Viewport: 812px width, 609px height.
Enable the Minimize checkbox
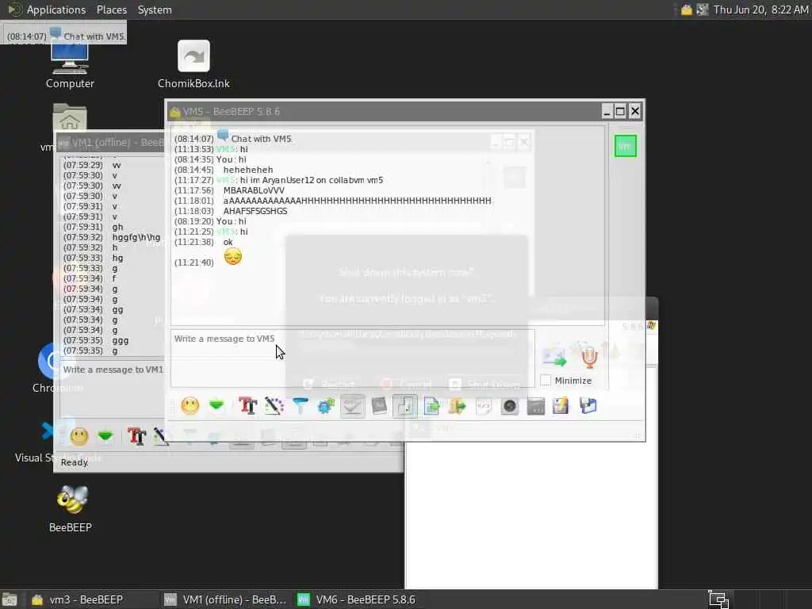[546, 380]
